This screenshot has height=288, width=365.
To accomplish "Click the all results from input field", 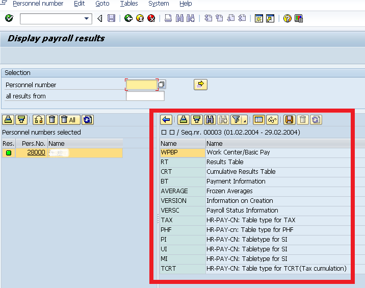I will 145,96.
